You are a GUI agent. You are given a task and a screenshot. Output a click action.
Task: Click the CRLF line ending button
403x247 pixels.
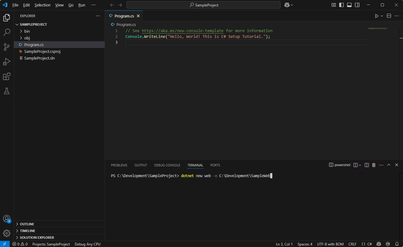click(352, 244)
